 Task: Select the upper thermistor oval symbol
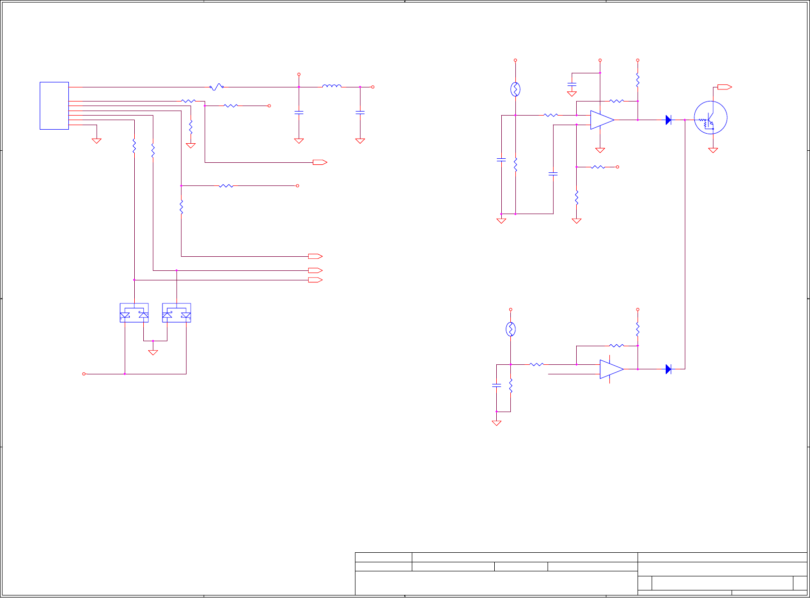515,89
